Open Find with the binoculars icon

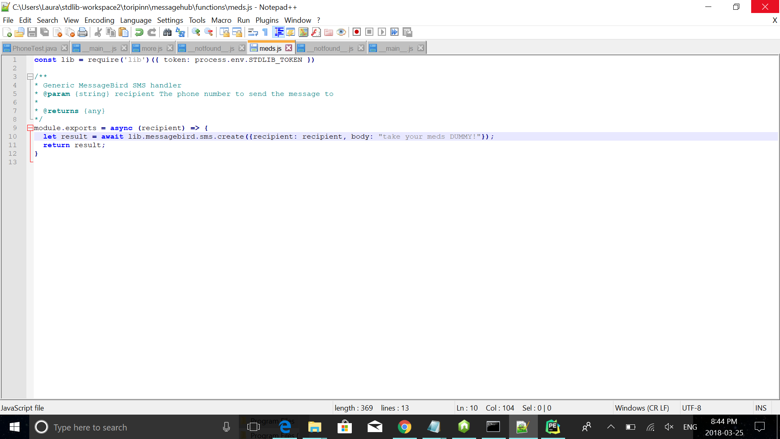pos(167,32)
